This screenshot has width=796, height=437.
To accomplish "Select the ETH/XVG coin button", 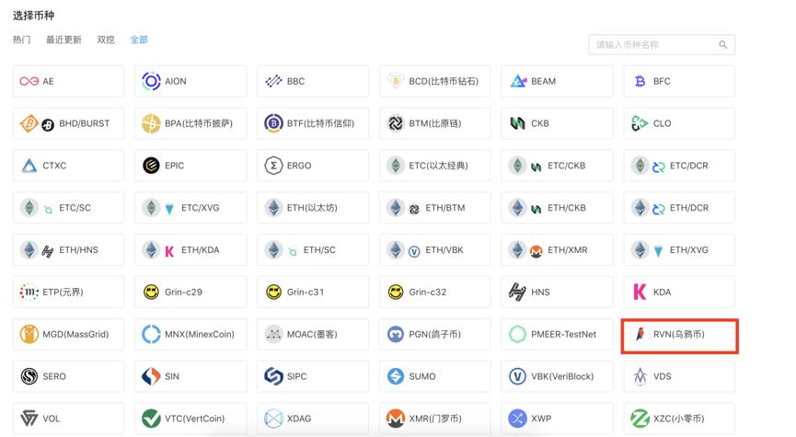I will [679, 249].
